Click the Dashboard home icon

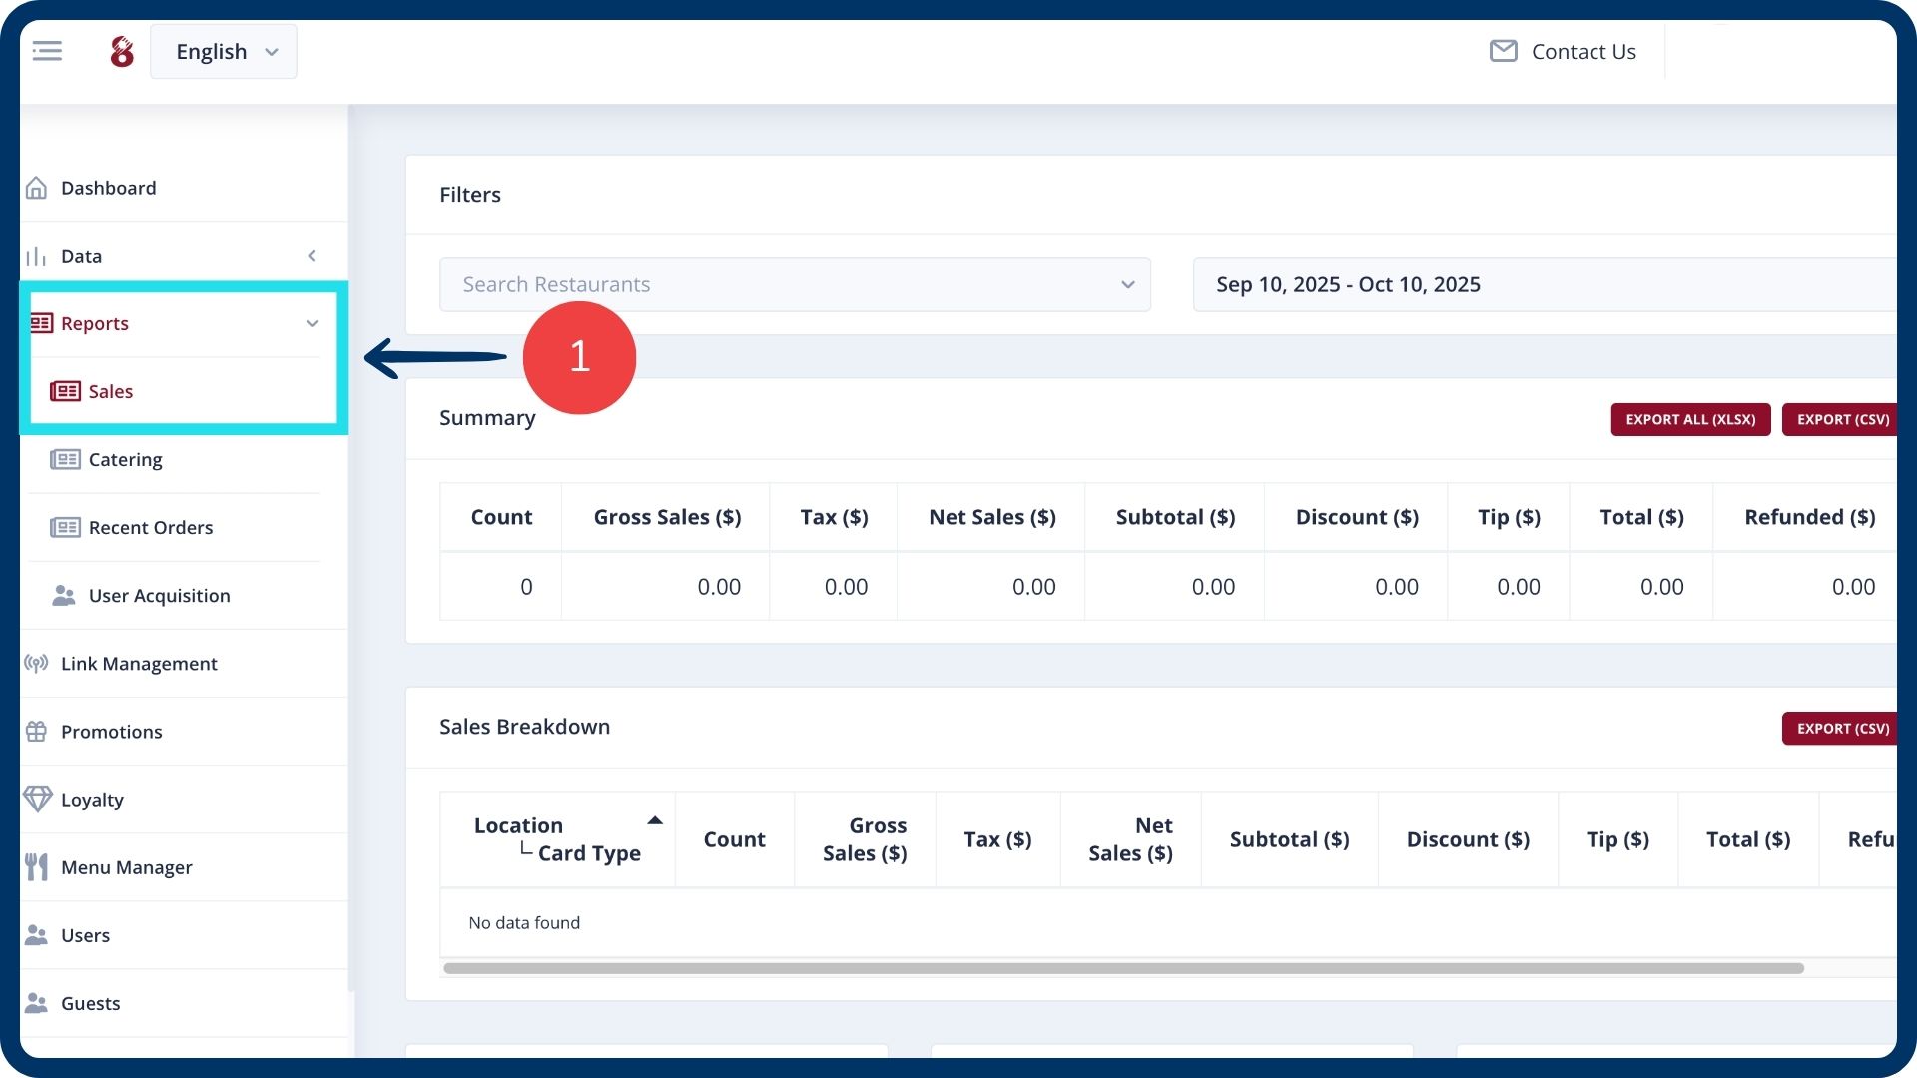pyautogui.click(x=37, y=188)
